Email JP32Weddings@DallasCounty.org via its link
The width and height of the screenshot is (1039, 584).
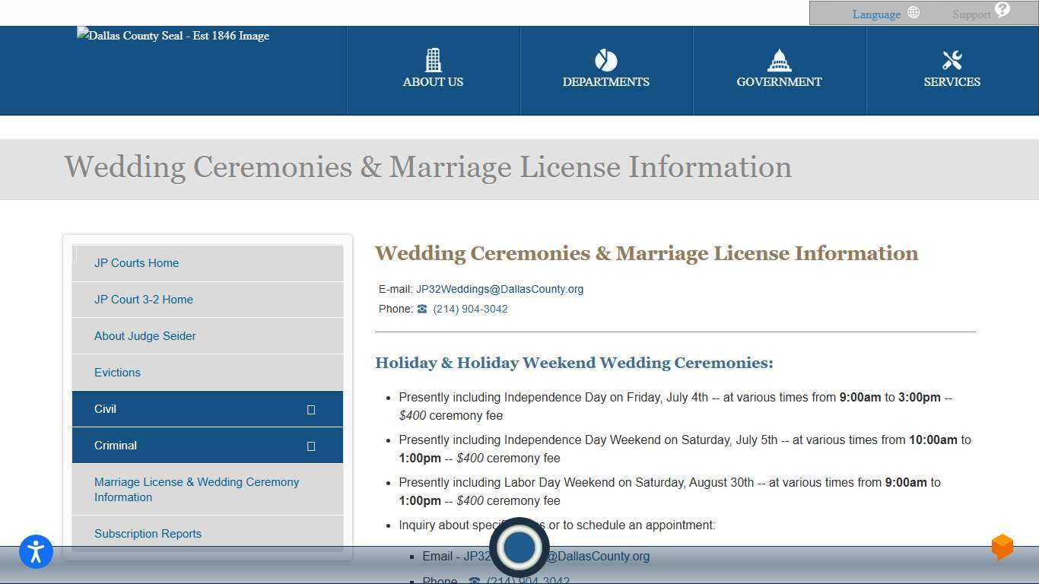pyautogui.click(x=500, y=289)
